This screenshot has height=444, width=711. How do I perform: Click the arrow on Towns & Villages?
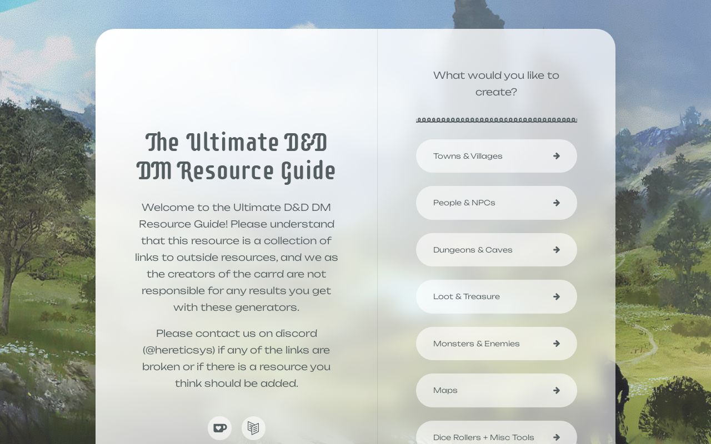click(x=556, y=156)
